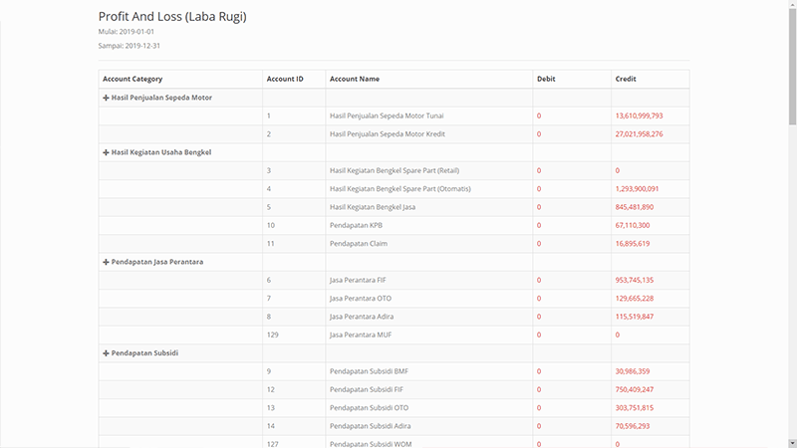Expand Pendapatan Subsidi plus icon
Screen dimensions: 797x448
pos(106,353)
